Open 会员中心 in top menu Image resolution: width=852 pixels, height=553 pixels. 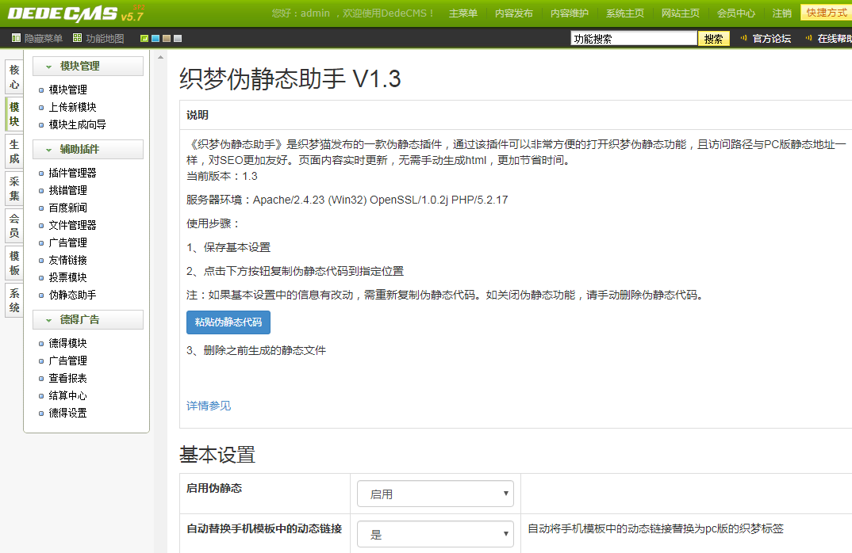735,13
